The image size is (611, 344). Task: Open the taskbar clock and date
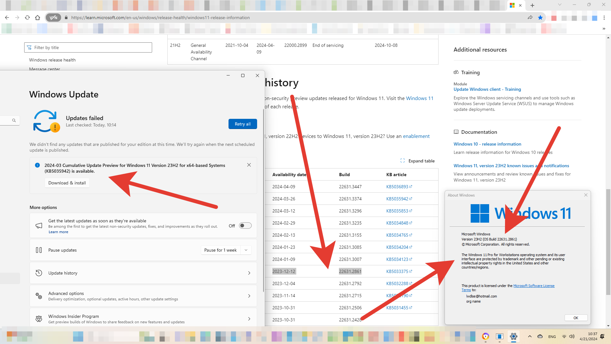click(588, 336)
